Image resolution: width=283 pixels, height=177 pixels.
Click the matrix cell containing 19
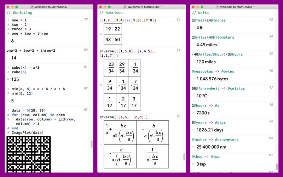(108, 29)
